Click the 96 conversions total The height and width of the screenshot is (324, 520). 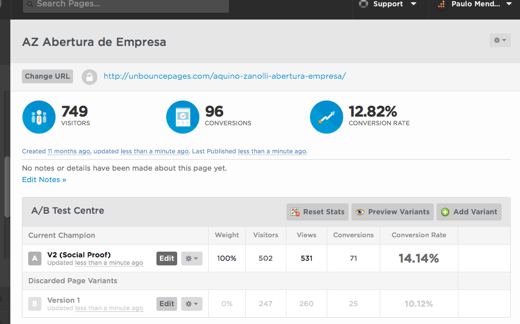[x=214, y=111]
